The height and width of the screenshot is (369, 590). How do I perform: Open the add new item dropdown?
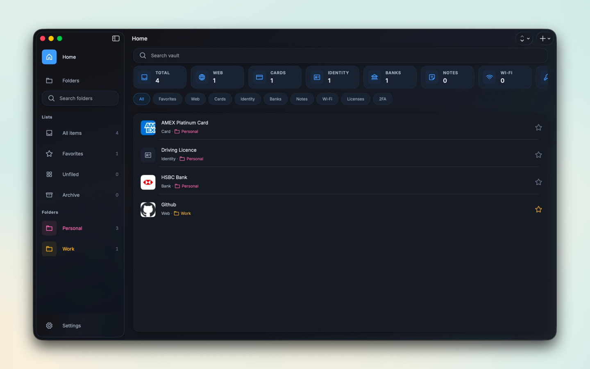[545, 39]
